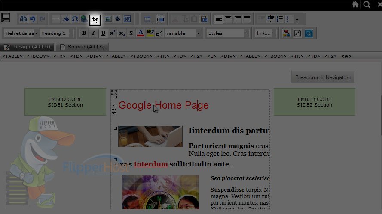Viewport: 382px width, 214px height.
Task: Select the <DIV> tag after <U>
Action: point(228,56)
